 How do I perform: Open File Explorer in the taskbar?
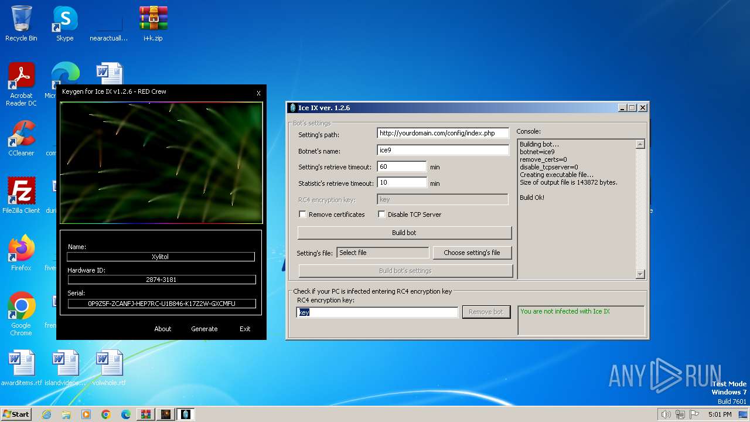pos(66,414)
